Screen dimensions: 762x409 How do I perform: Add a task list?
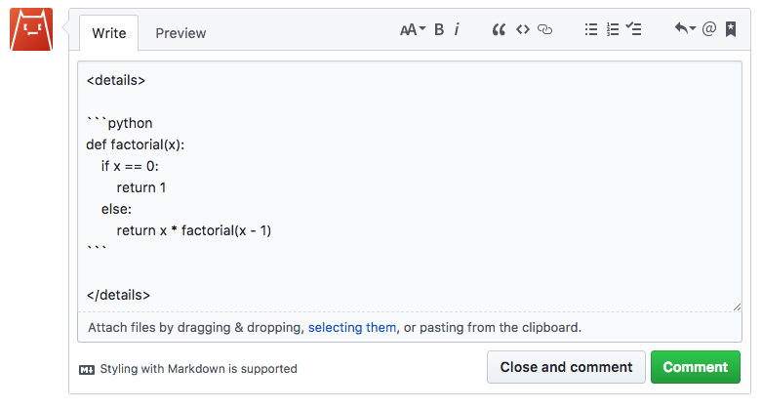pos(633,29)
